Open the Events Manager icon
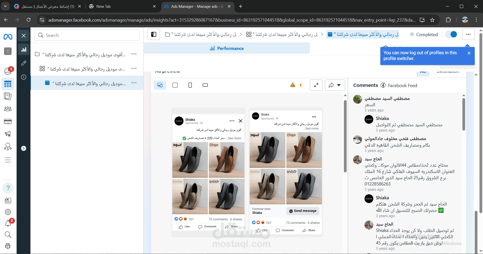483x254 pixels. (x=8, y=146)
